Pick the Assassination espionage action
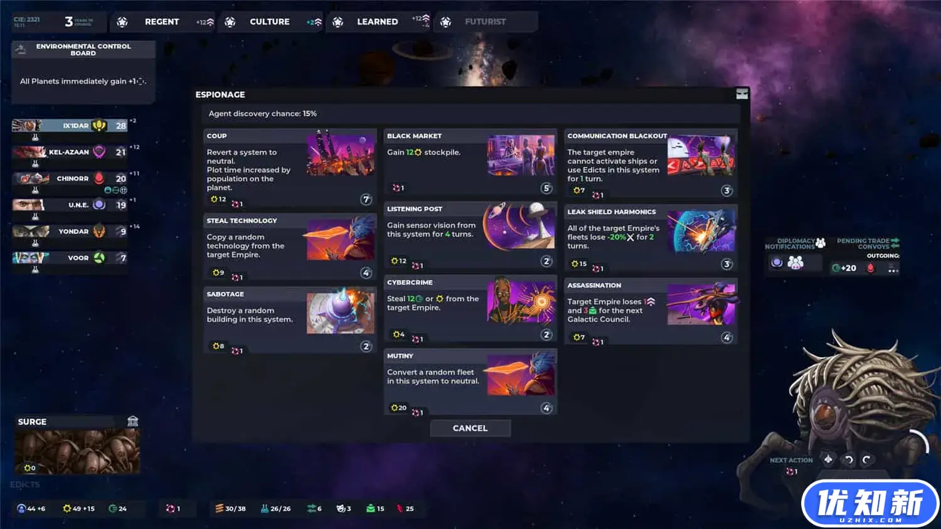 651,312
